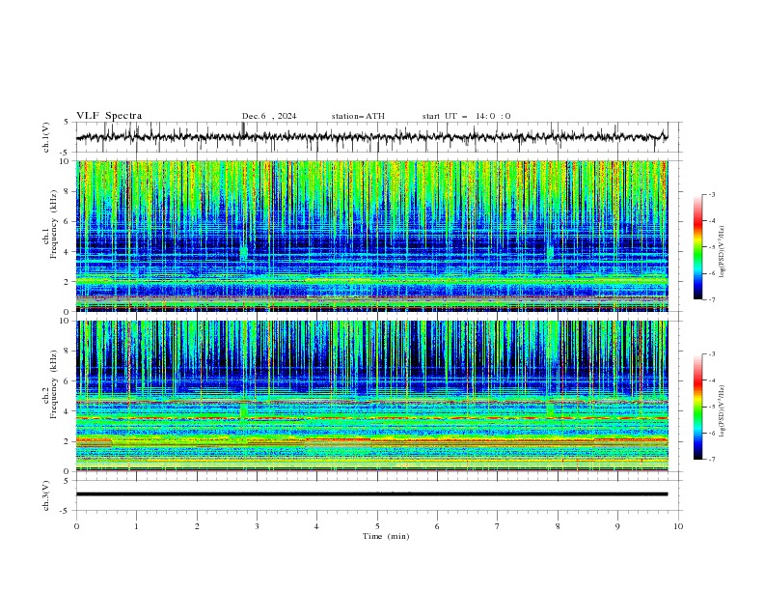The image size is (764, 591).
Task: Click the ch.1 'Frequency (kHz)' axis label
Action: 53,222
